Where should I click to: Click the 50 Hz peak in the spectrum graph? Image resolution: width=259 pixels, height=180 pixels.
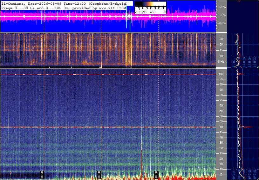pyautogui.click(x=246, y=127)
